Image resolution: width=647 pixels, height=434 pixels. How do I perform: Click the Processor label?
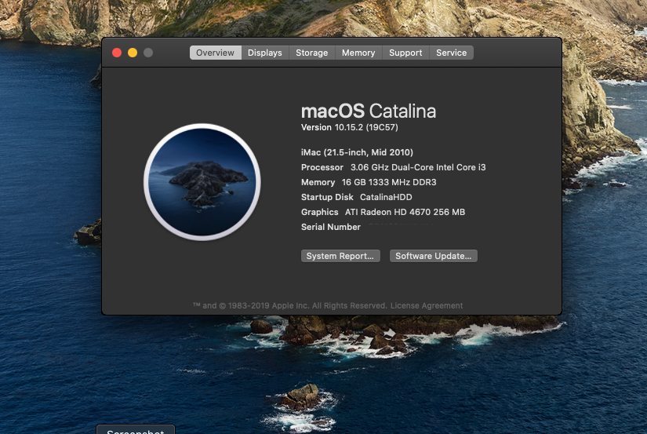point(322,167)
